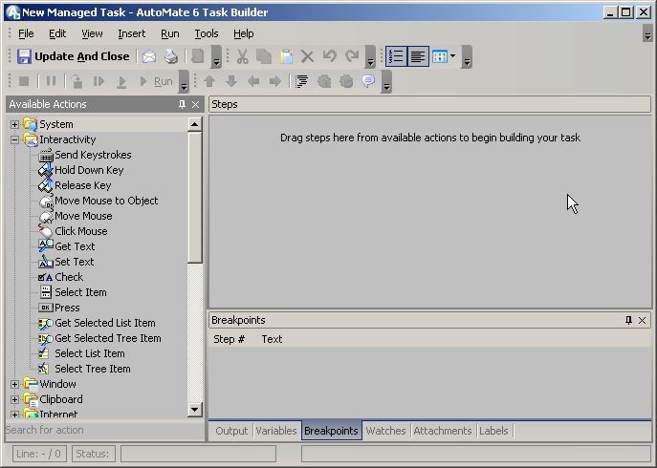Click Available Actions scroll down arrow
The image size is (657, 468).
pos(194,410)
